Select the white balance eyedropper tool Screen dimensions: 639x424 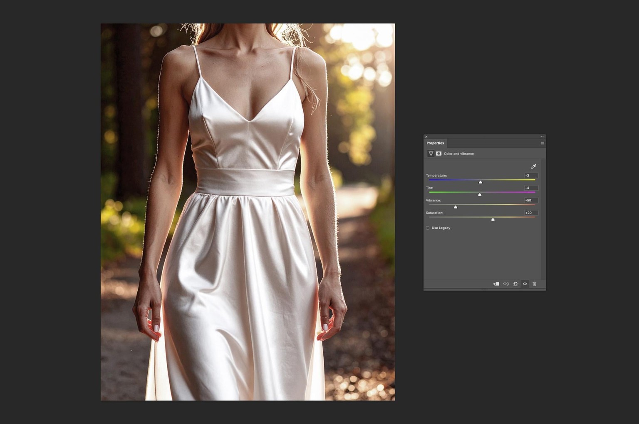533,167
